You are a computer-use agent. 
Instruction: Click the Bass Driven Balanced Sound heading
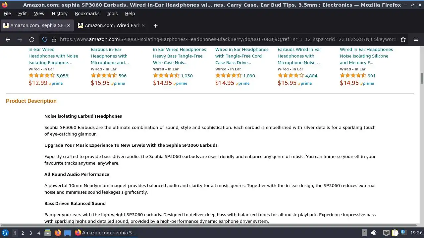coord(75,203)
